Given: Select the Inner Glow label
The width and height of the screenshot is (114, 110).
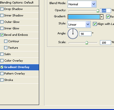Looking at the screenshot, I should (12, 28).
